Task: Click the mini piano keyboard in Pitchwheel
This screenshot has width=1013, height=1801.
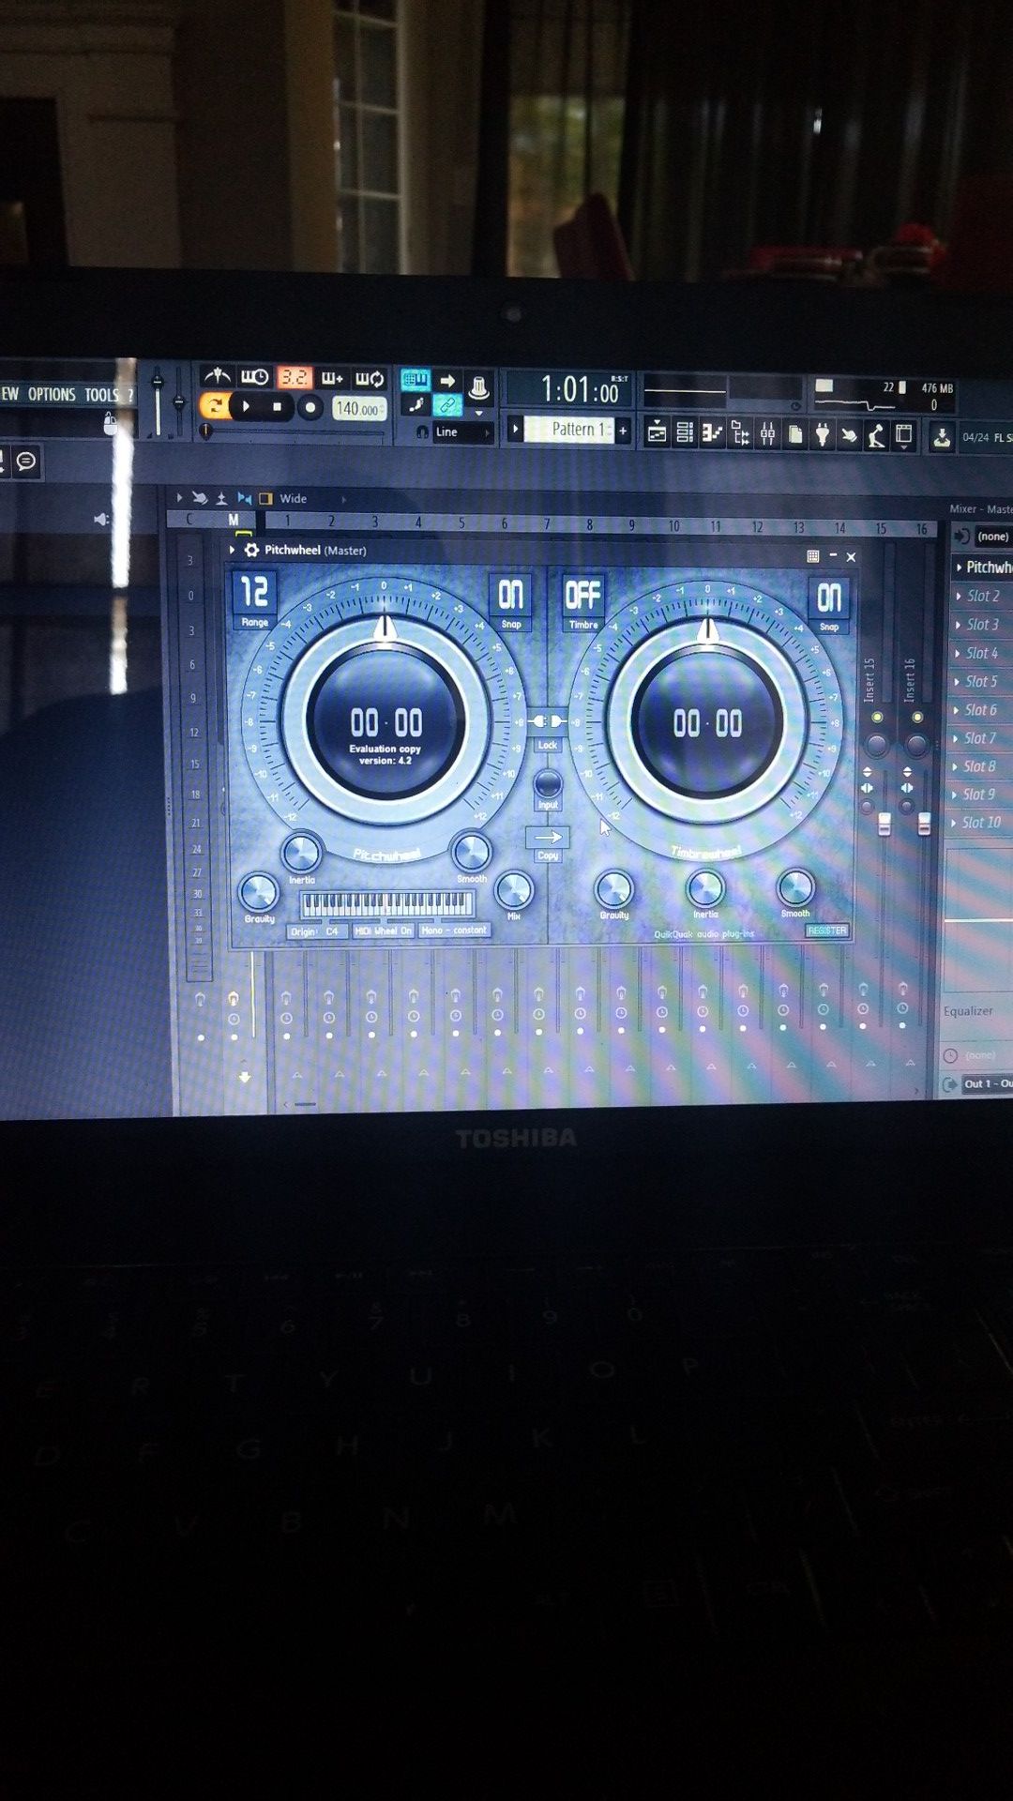Action: pyautogui.click(x=386, y=904)
